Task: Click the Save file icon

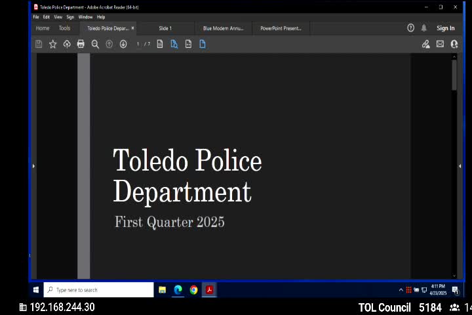Action: [x=39, y=44]
